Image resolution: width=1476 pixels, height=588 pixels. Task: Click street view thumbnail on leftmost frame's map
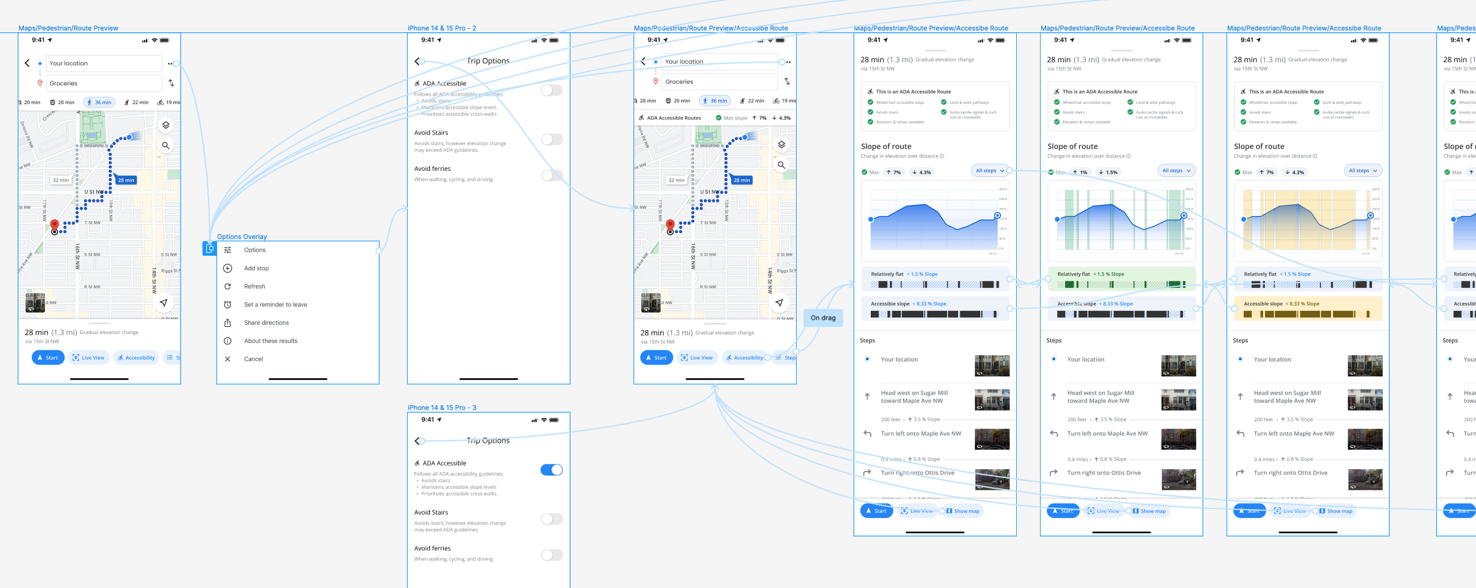[x=35, y=302]
